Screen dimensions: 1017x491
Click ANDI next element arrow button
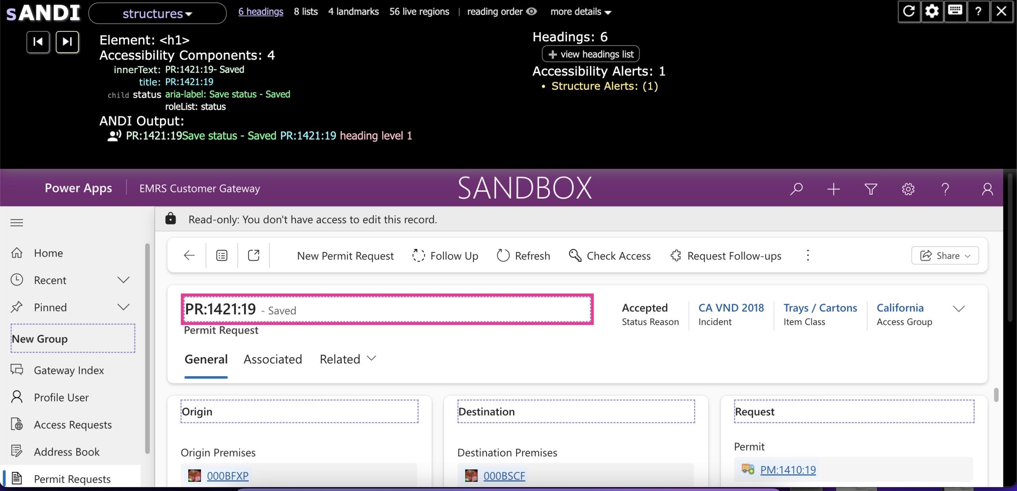click(67, 42)
